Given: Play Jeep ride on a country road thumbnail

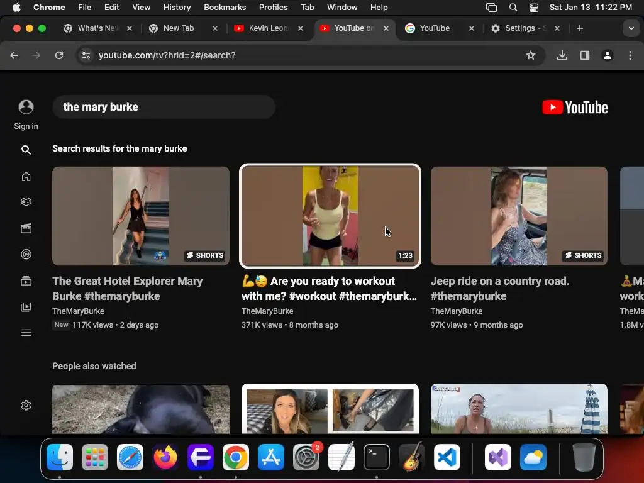Looking at the screenshot, I should pyautogui.click(x=519, y=216).
